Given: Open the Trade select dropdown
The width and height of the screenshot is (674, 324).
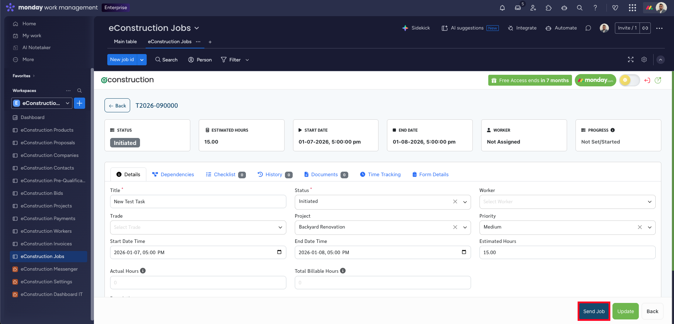Looking at the screenshot, I should point(280,227).
